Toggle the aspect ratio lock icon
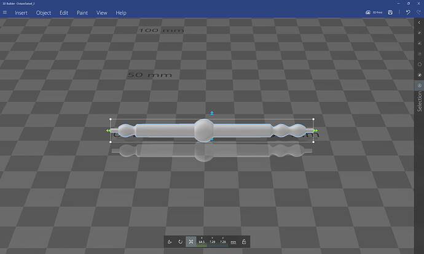 (x=244, y=242)
